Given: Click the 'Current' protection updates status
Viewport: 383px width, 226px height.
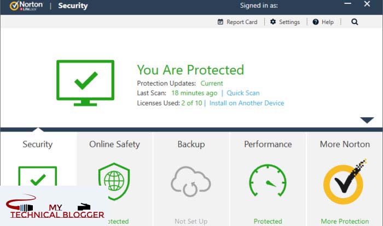Looking at the screenshot, I should [212, 84].
